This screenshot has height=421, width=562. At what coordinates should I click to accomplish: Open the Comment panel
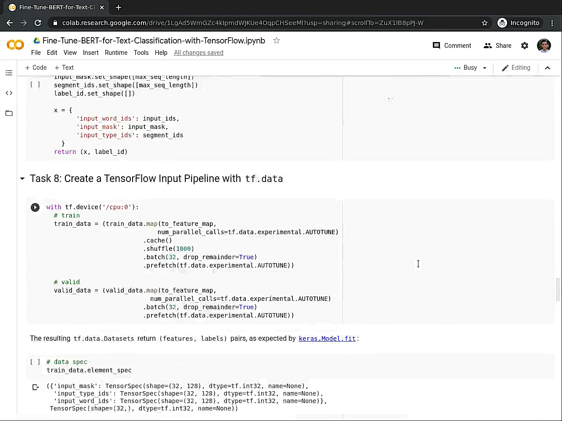coord(452,46)
